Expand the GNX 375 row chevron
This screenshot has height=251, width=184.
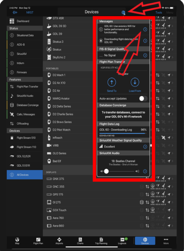172,179
